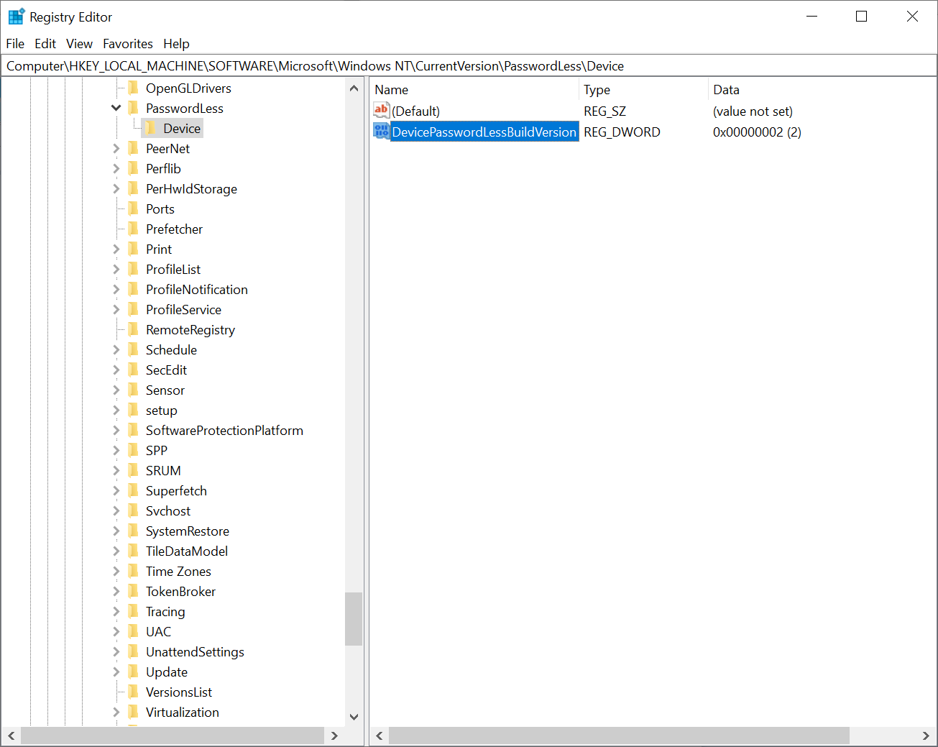
Task: Open the View menu
Action: tap(79, 44)
